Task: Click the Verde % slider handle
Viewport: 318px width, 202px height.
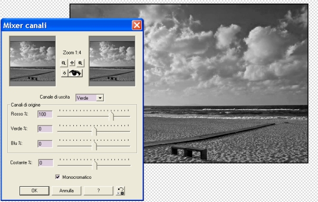Action: click(x=94, y=131)
